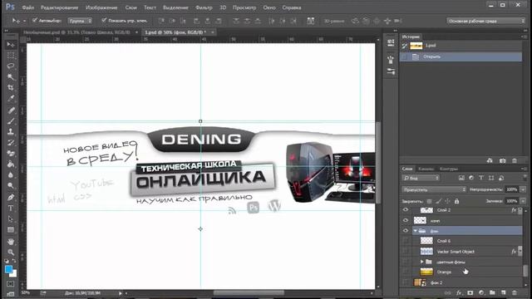The height and width of the screenshot is (299, 532).
Task: Select the Eraser tool
Action: [x=11, y=154]
